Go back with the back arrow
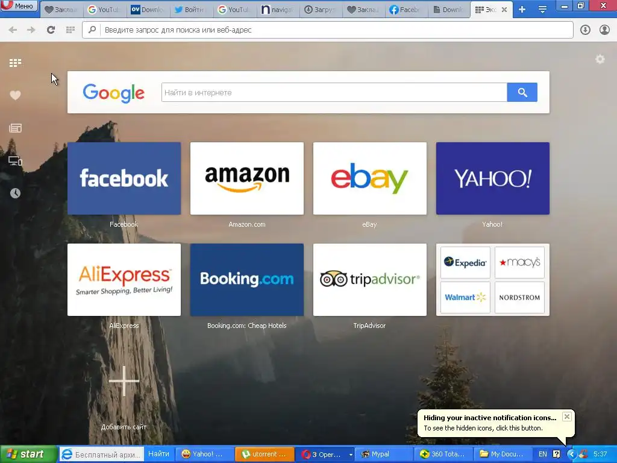Screen dimensions: 617x463 (x=13, y=30)
